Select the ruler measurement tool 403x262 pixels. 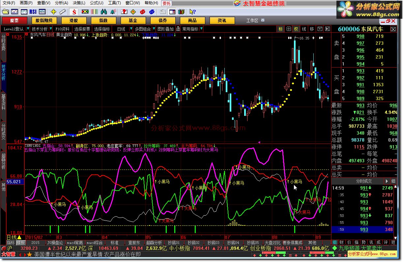(63, 12)
